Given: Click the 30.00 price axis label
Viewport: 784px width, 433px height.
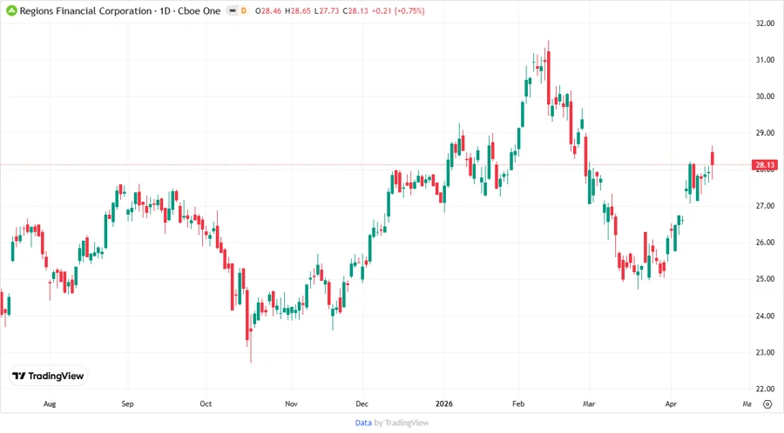Looking at the screenshot, I should tap(765, 97).
